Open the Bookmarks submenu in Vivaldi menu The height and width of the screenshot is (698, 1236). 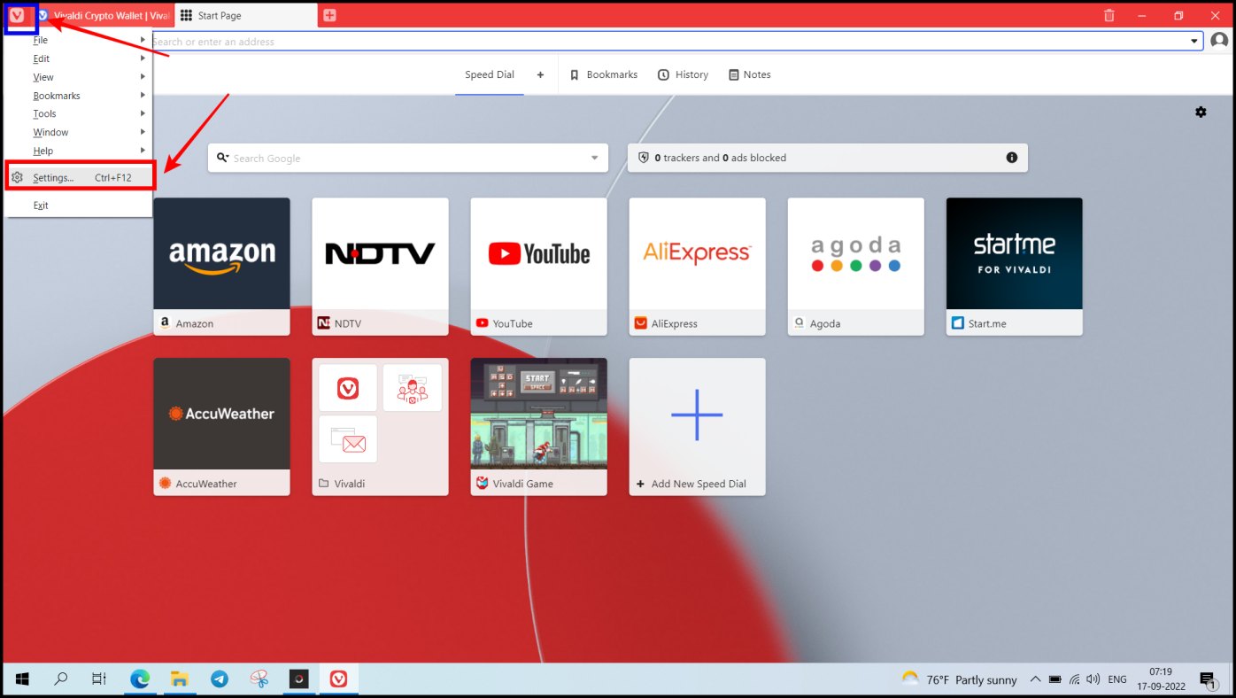[78, 96]
